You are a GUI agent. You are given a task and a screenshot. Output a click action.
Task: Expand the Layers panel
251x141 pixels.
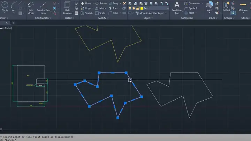click(148, 18)
